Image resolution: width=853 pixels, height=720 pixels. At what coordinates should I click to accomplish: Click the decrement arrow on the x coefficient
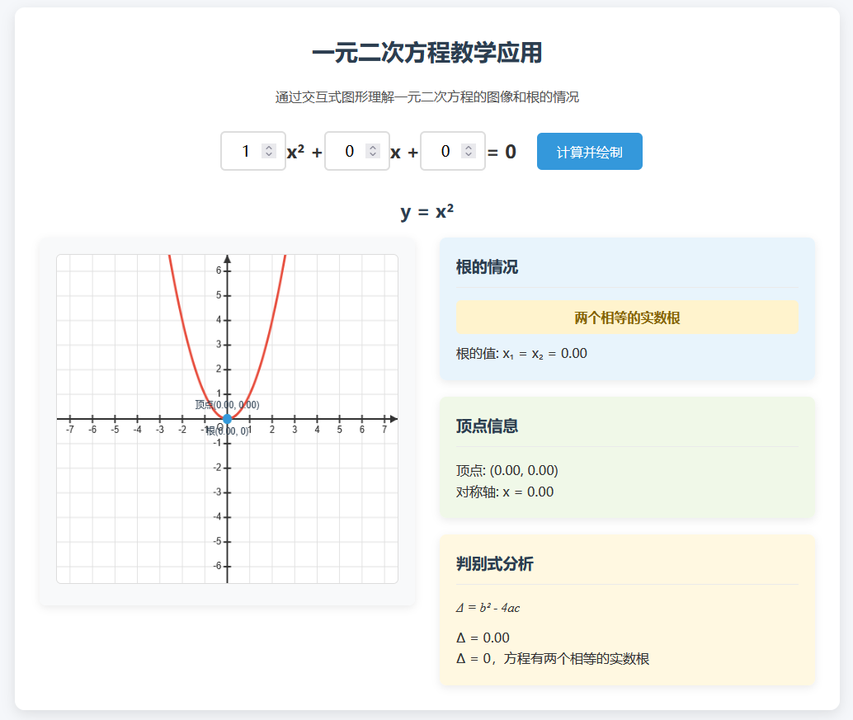pos(373,155)
